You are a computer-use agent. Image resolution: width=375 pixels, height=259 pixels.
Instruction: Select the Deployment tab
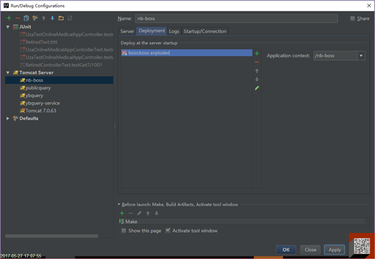coord(152,31)
